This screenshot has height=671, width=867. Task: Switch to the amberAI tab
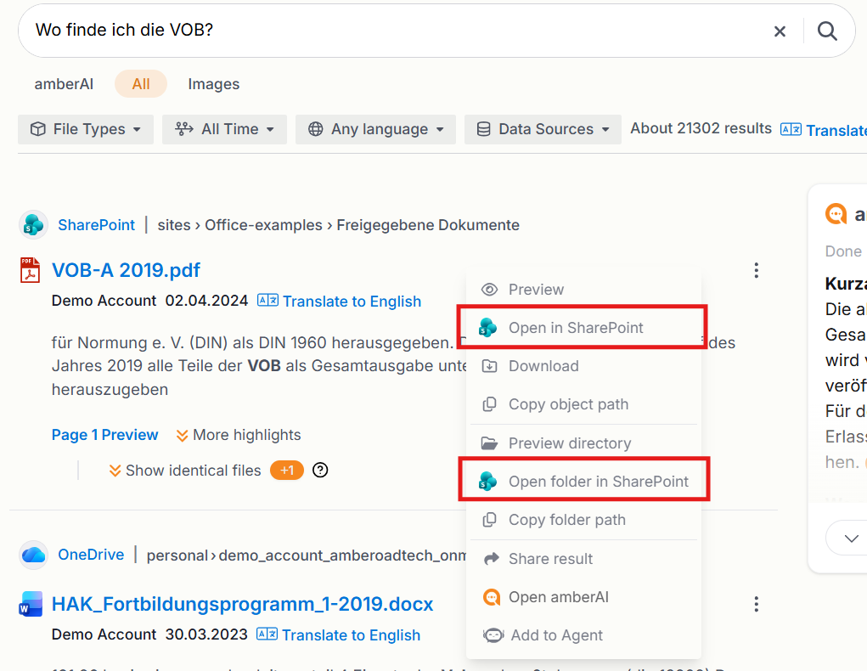(64, 84)
